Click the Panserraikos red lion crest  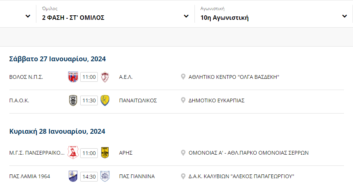tap(73, 153)
